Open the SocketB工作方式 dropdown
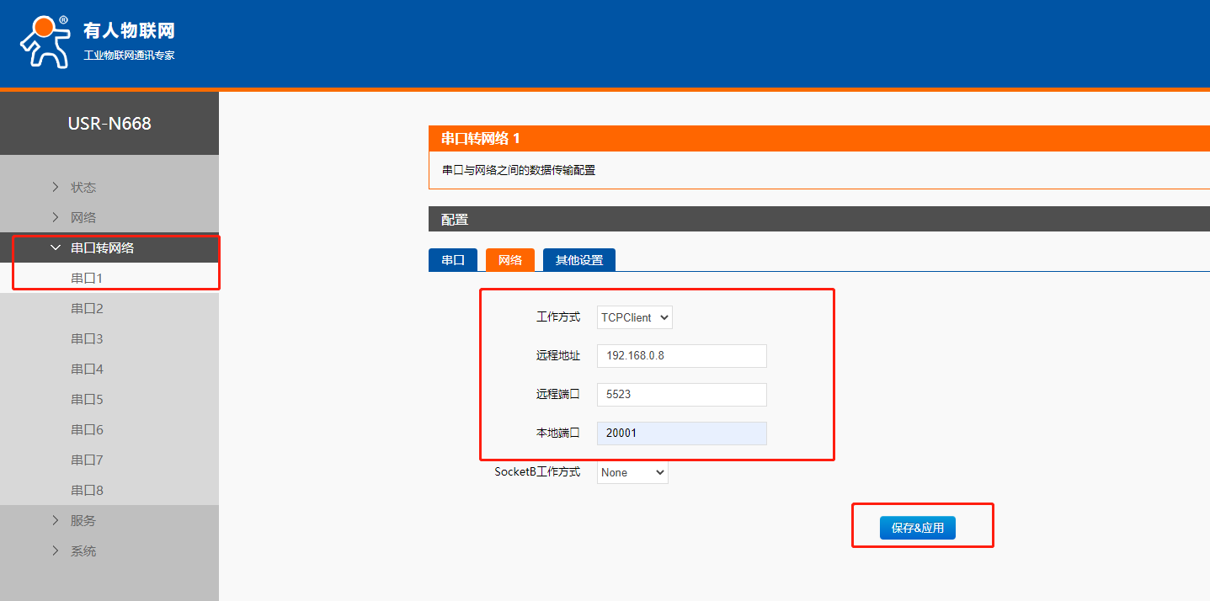The image size is (1210, 601). click(x=632, y=472)
